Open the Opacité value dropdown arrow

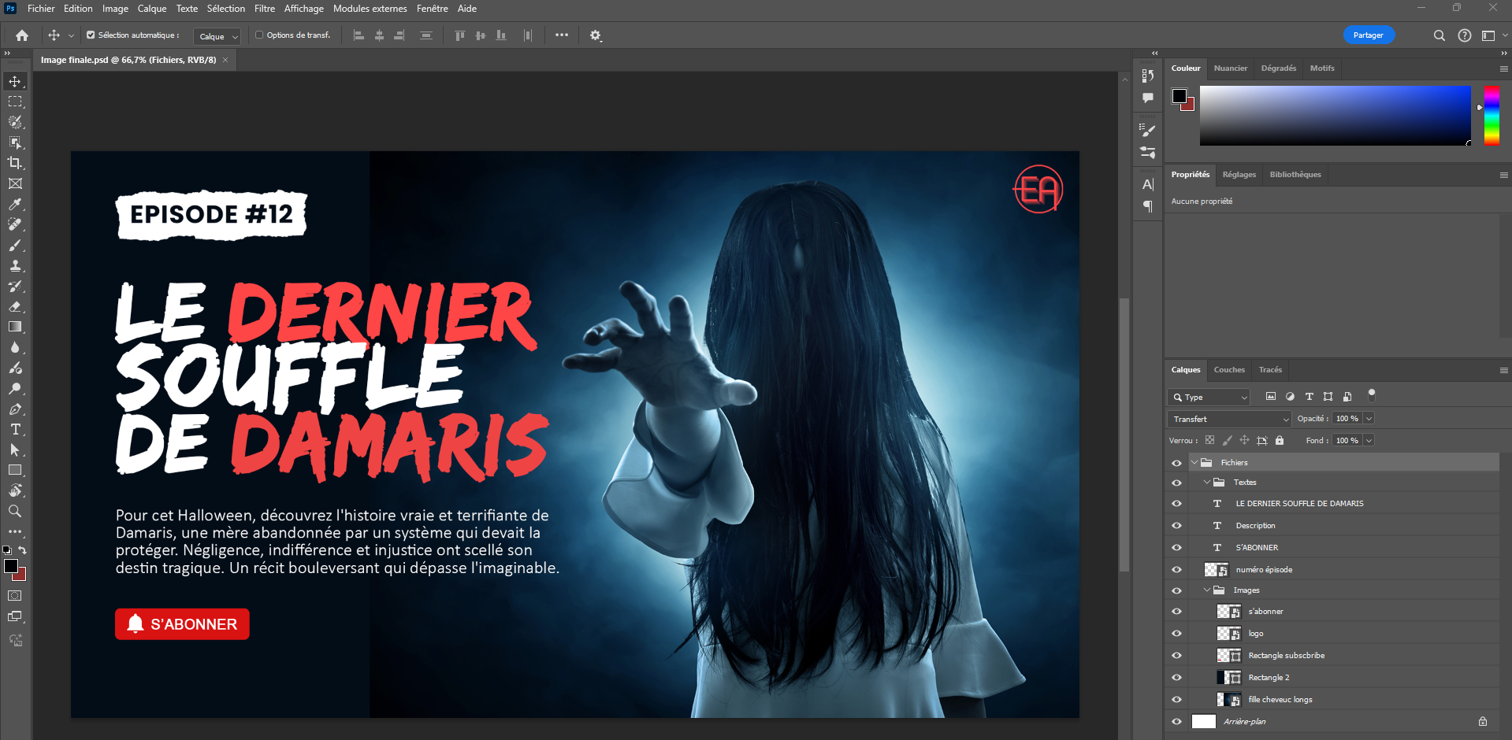[x=1369, y=419]
